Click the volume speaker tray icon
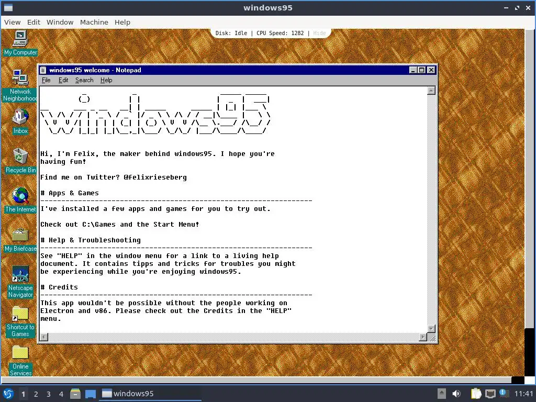The width and height of the screenshot is (536, 402). click(x=456, y=394)
